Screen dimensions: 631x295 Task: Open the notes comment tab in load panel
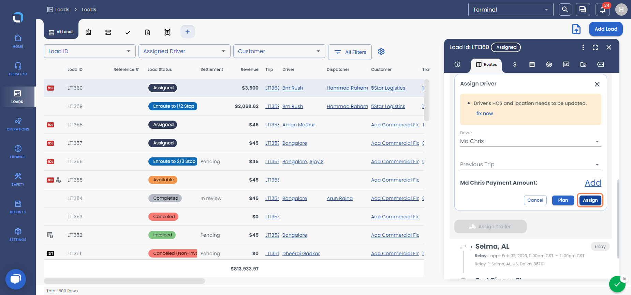pos(566,64)
